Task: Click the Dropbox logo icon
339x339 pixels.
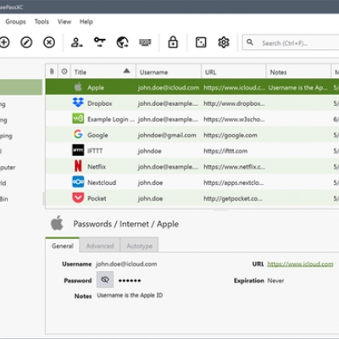Action: tap(78, 103)
